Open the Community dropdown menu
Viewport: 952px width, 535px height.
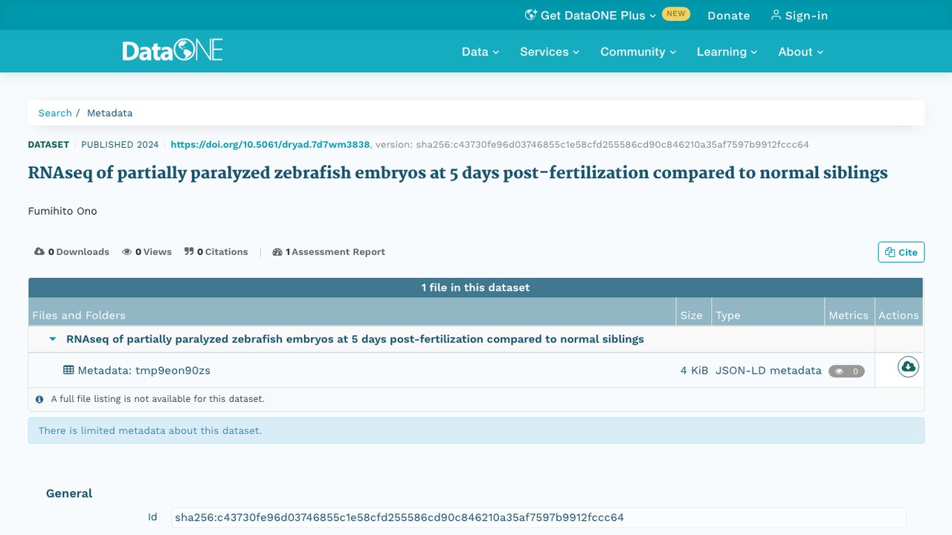pos(638,51)
